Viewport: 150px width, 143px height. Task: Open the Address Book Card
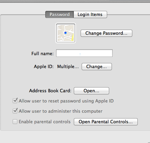(x=91, y=91)
